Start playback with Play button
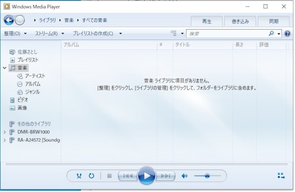The width and height of the screenshot is (295, 192). (x=147, y=176)
